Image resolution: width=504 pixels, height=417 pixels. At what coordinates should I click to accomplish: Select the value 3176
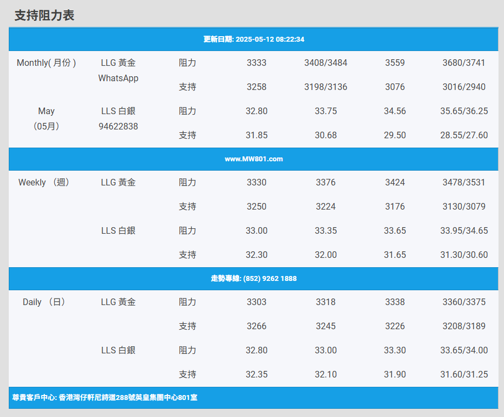(395, 206)
